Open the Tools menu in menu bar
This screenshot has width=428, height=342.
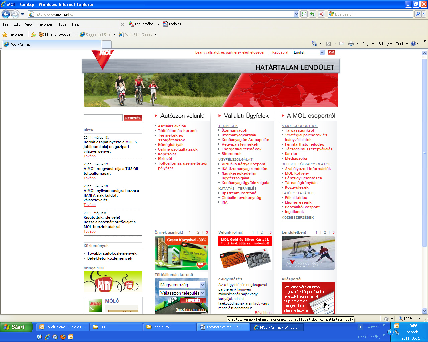(x=63, y=24)
